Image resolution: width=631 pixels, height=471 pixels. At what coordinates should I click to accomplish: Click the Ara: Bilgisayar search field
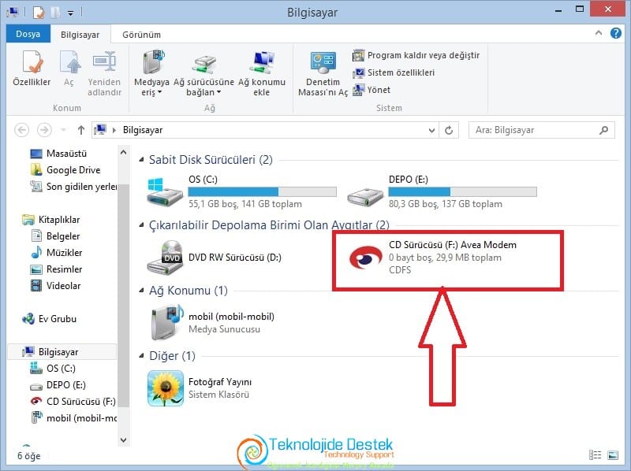click(542, 130)
